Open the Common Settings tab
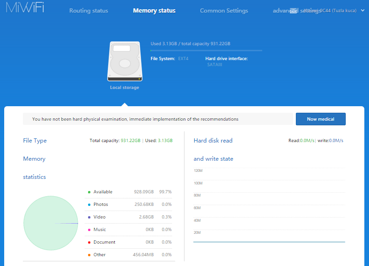 [224, 11]
